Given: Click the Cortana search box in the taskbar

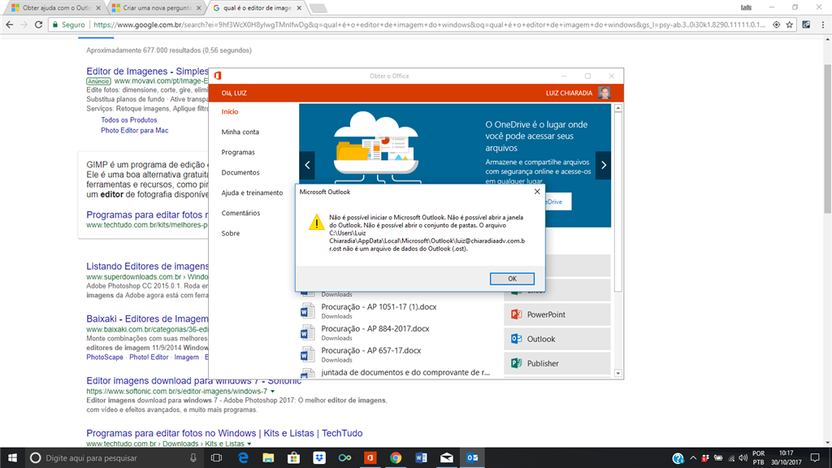Looking at the screenshot, I should (114, 458).
